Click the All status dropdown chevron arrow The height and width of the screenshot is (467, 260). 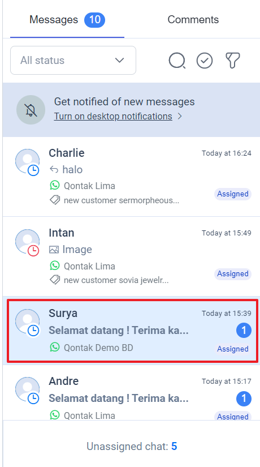[120, 61]
